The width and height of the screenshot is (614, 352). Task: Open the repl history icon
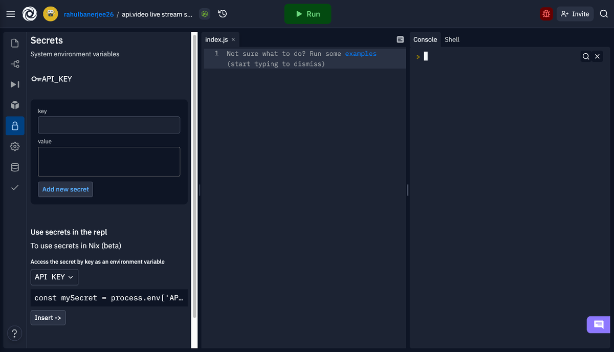pyautogui.click(x=222, y=14)
